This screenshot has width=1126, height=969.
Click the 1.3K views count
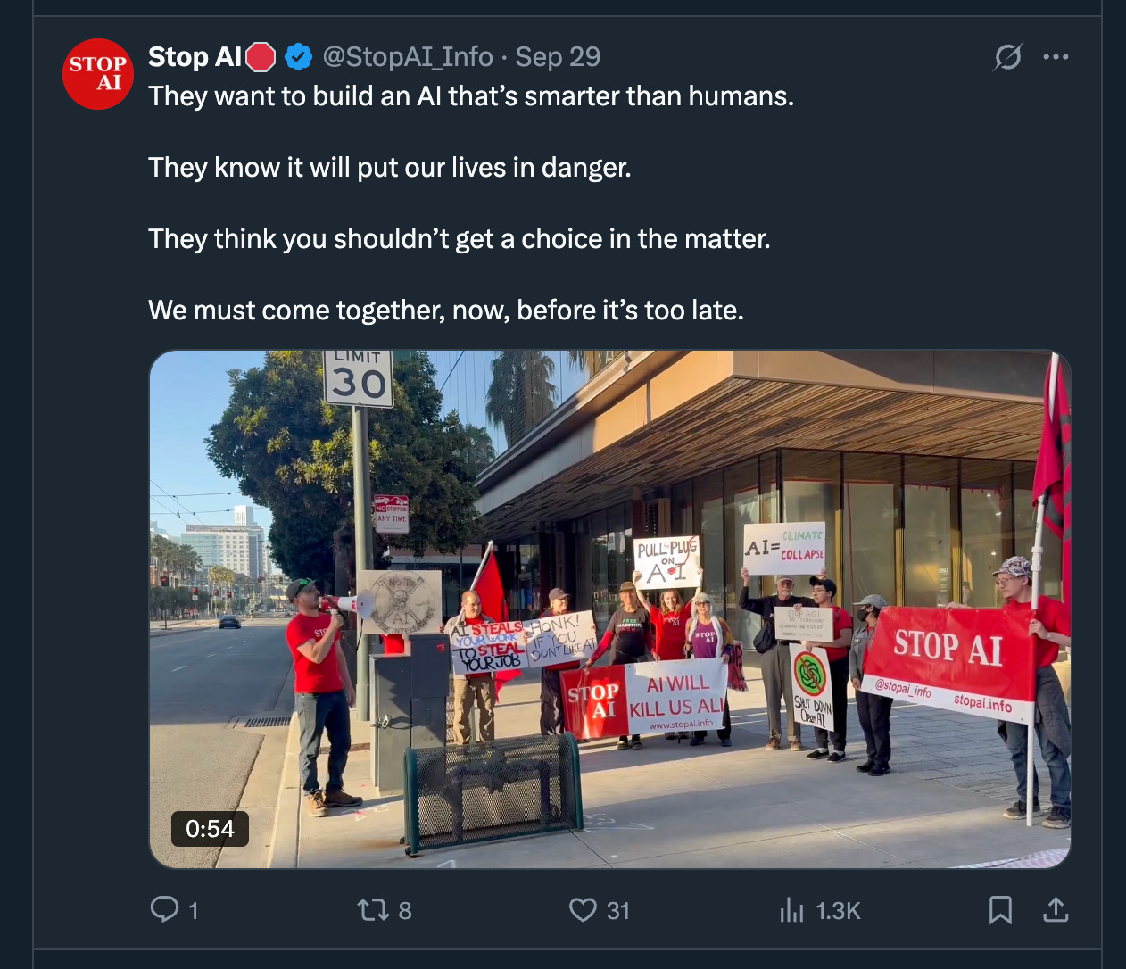coord(839,911)
